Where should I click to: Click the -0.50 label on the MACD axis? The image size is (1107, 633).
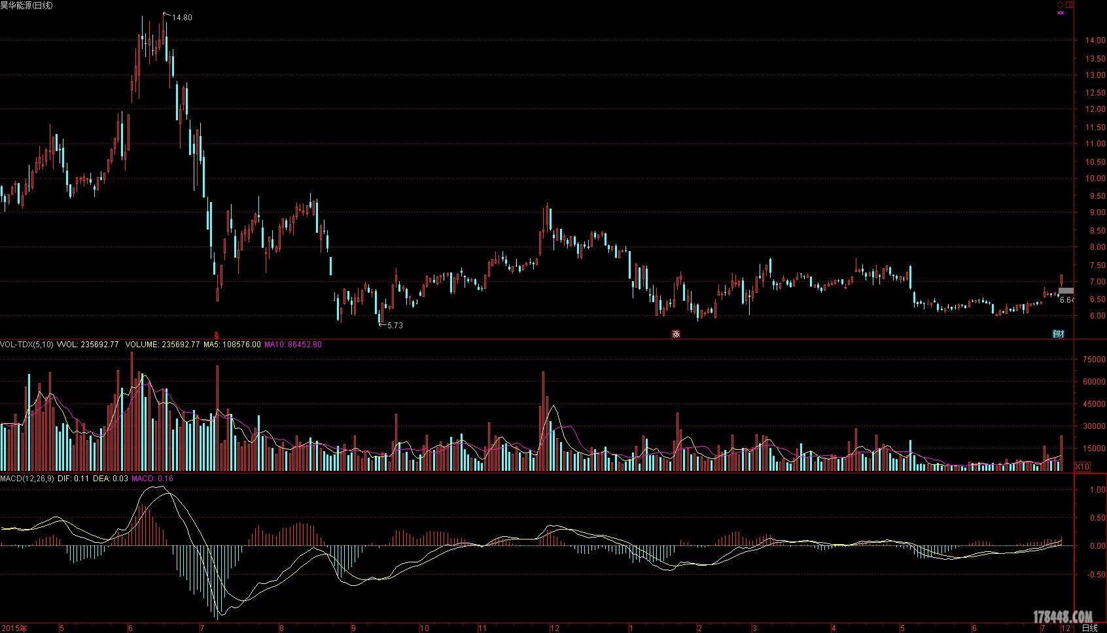coord(1096,575)
